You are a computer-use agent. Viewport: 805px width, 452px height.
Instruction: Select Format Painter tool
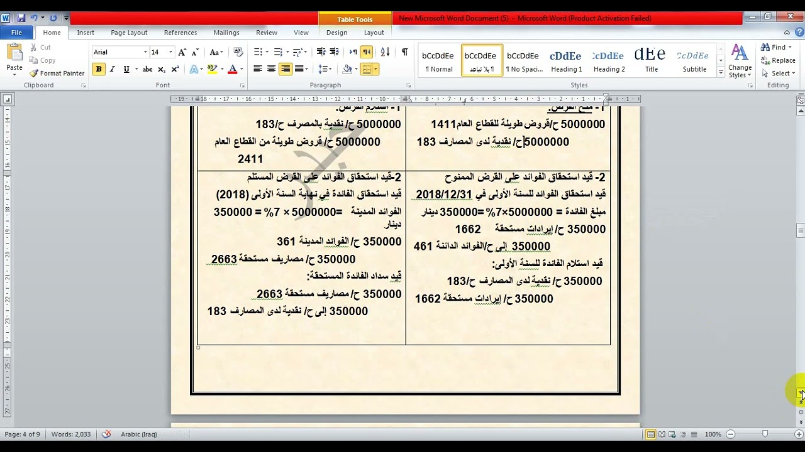(x=56, y=73)
